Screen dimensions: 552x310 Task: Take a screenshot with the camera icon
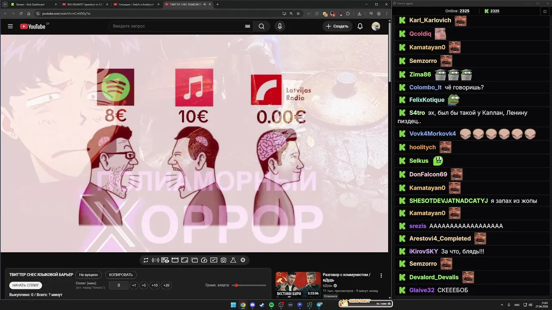[x=223, y=260]
